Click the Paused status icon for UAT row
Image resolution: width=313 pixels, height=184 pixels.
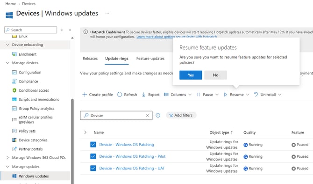pos(293,169)
